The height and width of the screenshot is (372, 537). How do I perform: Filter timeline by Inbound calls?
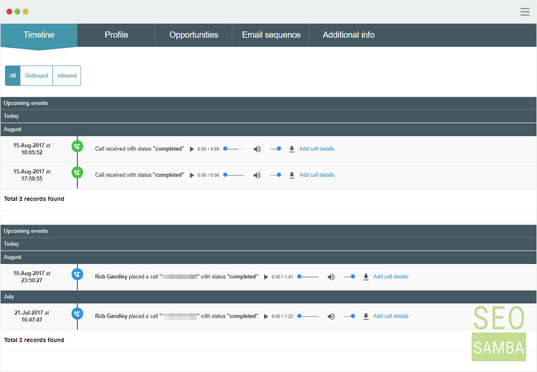(67, 76)
